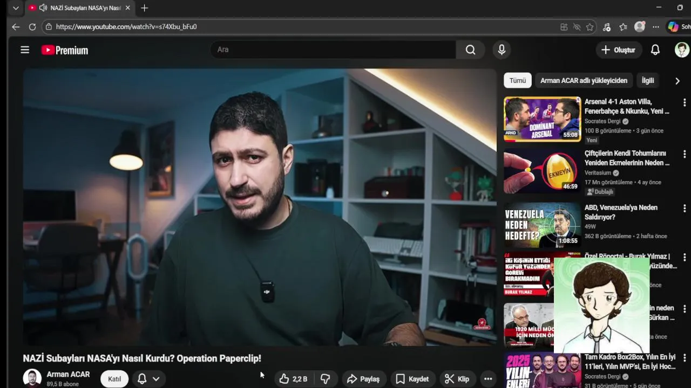Open browser settings and more ellipsis
The width and height of the screenshot is (691, 388).
655,27
